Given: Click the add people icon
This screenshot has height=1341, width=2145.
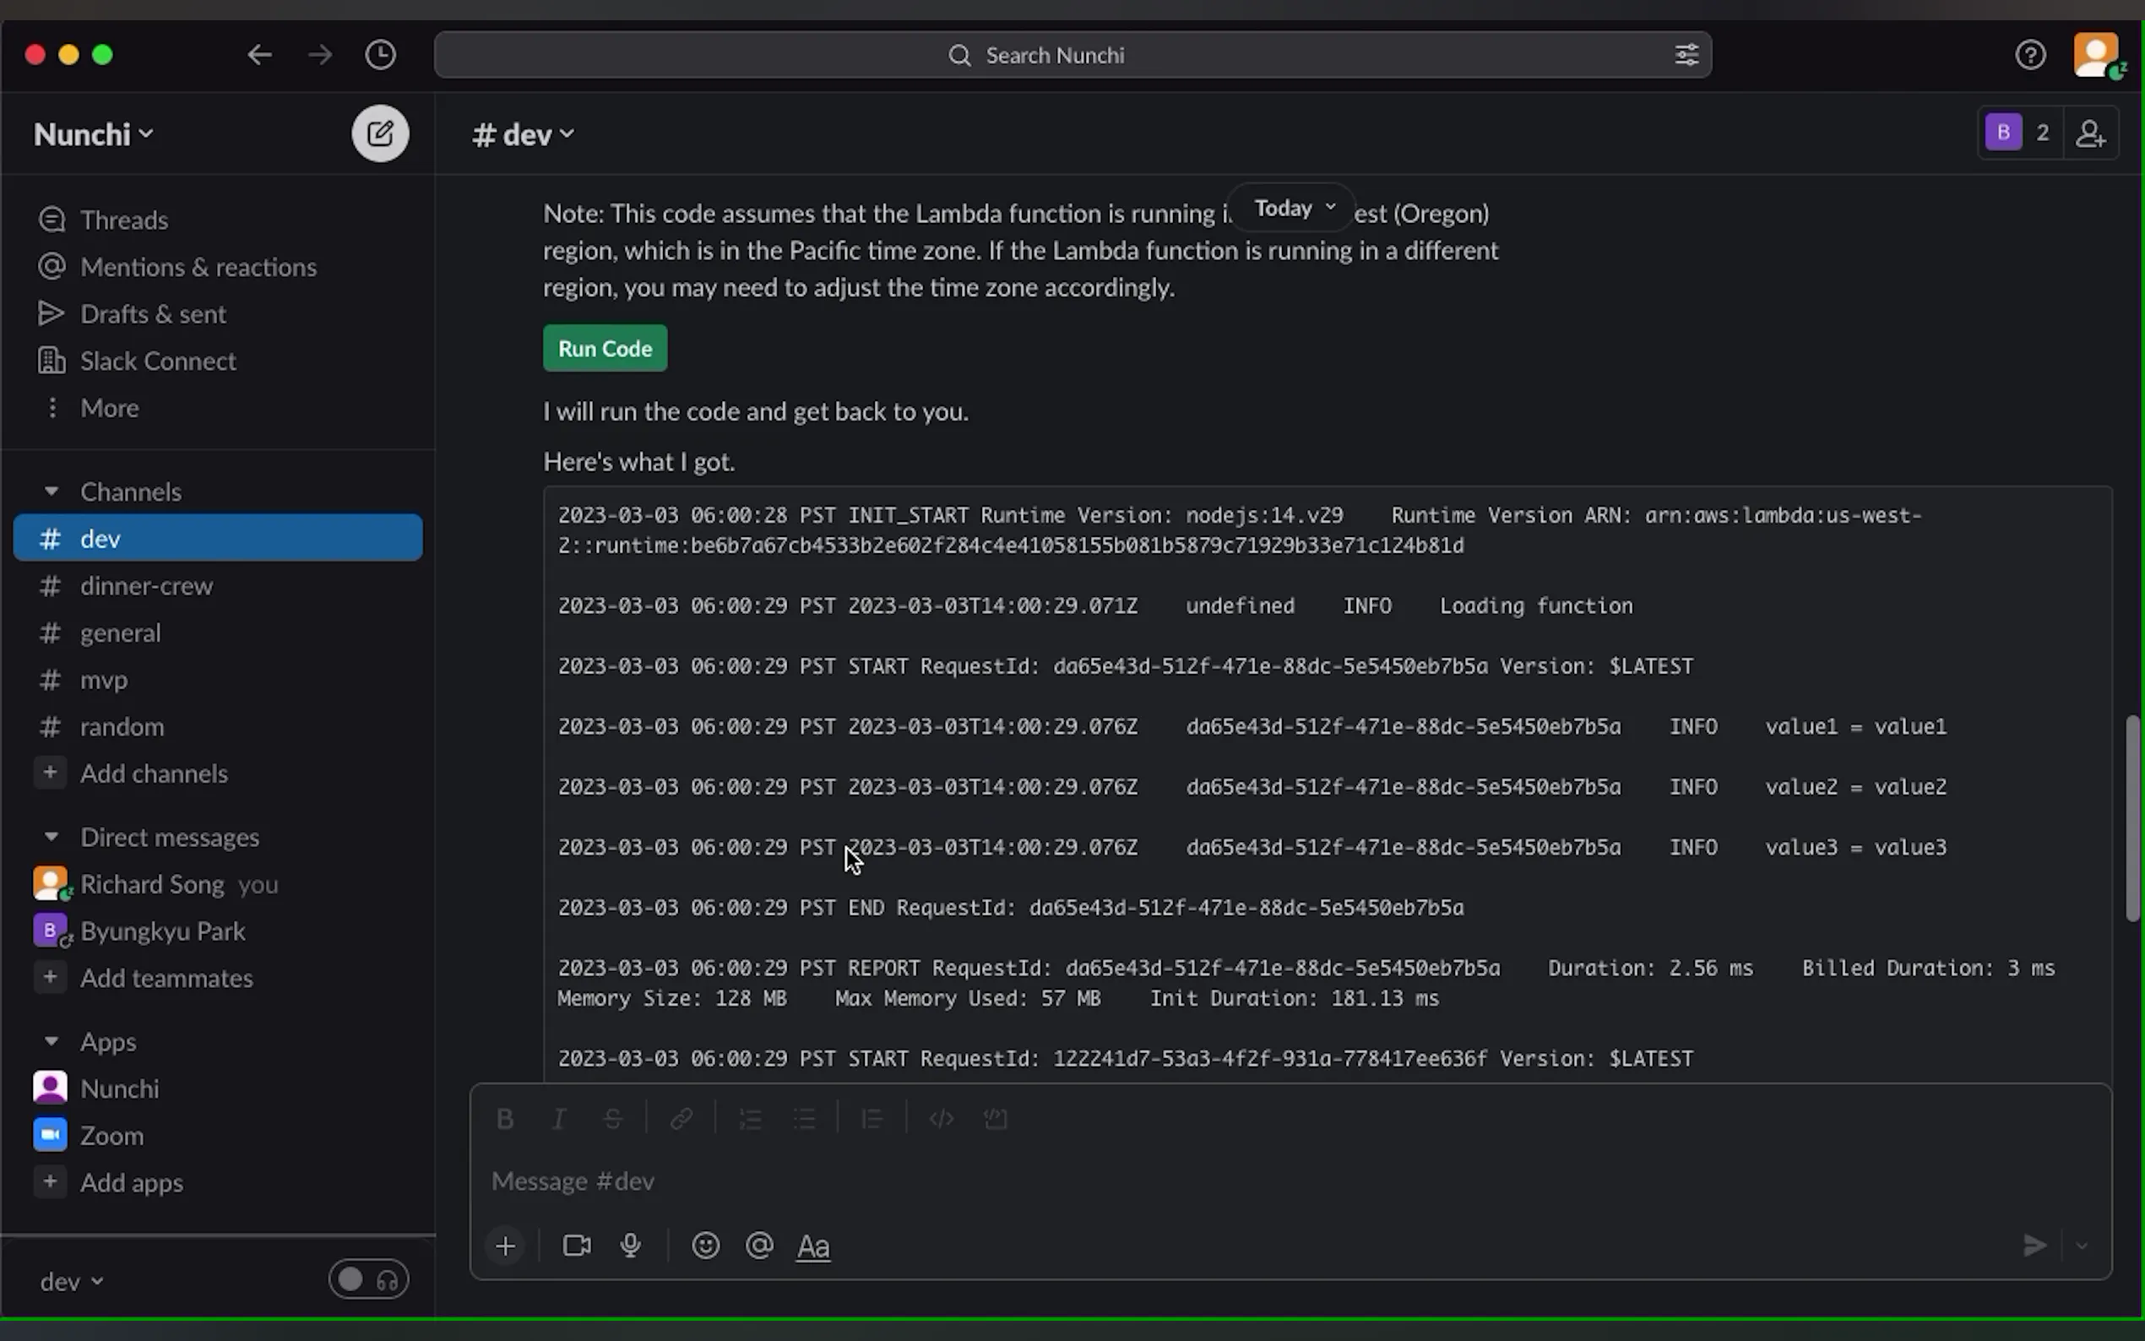Looking at the screenshot, I should pyautogui.click(x=2090, y=134).
